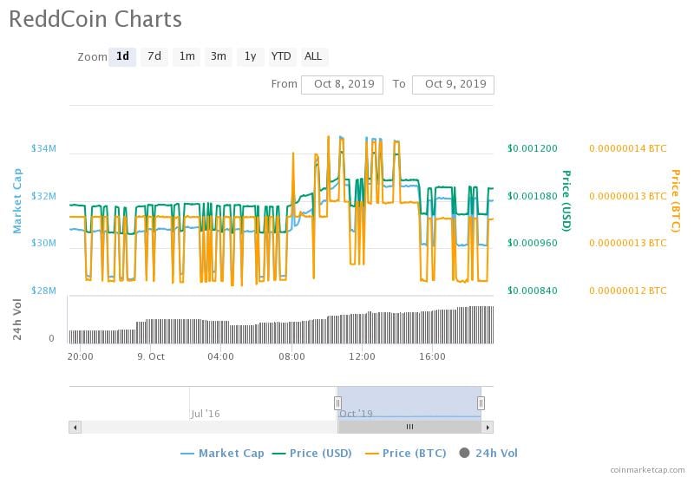The height and width of the screenshot is (477, 694).
Task: Click the $34M market cap axis label
Action: pos(44,148)
